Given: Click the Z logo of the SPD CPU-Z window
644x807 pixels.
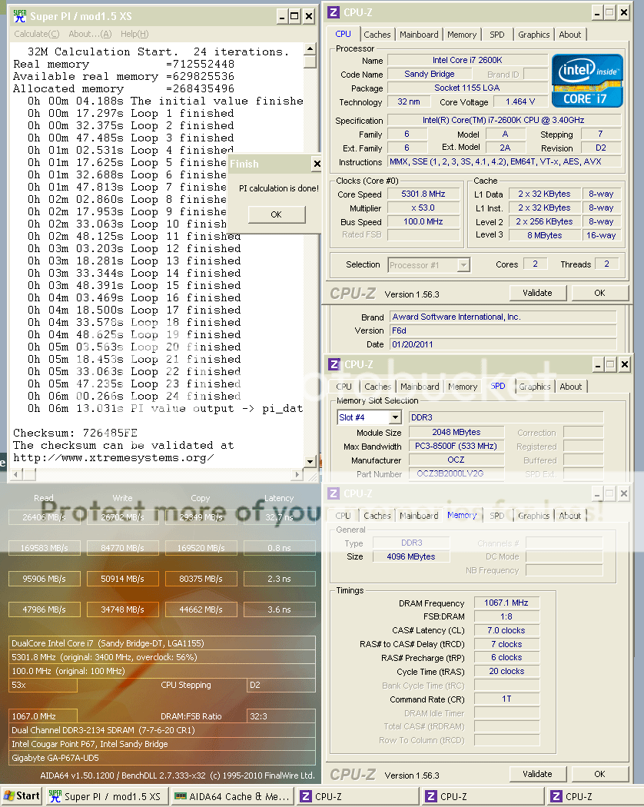Looking at the screenshot, I should [x=334, y=364].
